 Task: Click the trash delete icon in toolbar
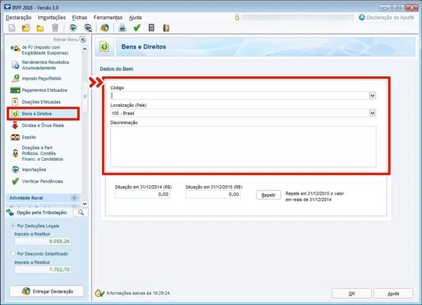pyautogui.click(x=54, y=28)
